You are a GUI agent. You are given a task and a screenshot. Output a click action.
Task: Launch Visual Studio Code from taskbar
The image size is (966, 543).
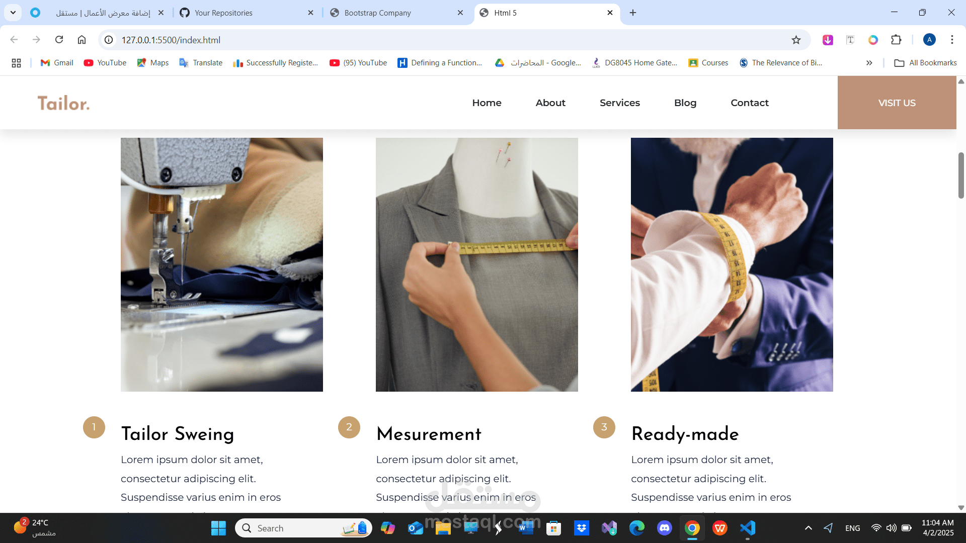pos(748,528)
